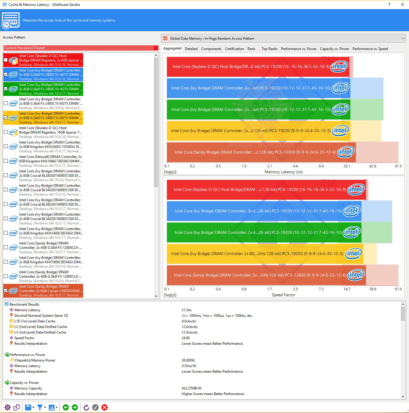
Task: Click the Cache & Memory Latency header icon
Action: [11, 21]
